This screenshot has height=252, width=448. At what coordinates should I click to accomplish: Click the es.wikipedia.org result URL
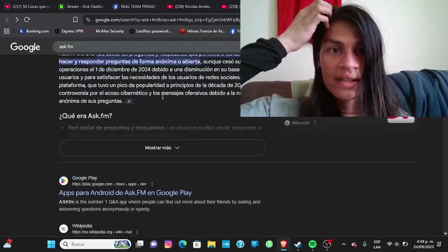[x=102, y=232]
